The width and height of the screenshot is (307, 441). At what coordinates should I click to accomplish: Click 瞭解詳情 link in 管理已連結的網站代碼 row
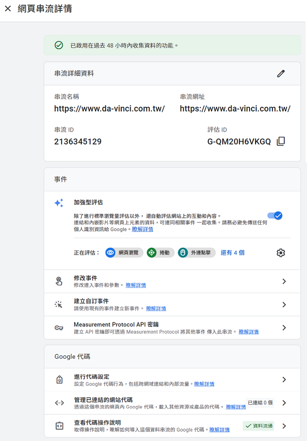coord(236,407)
